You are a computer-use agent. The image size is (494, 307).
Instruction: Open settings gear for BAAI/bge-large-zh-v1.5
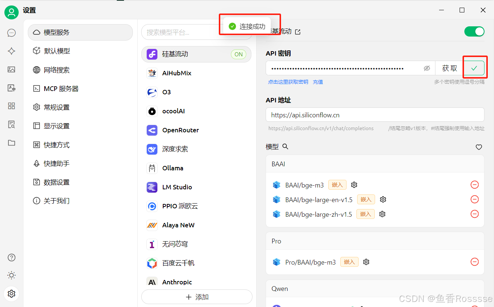pos(382,214)
